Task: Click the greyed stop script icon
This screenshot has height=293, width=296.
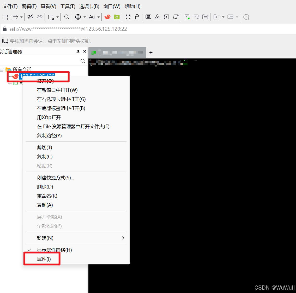Action: pyautogui.click(x=196, y=17)
